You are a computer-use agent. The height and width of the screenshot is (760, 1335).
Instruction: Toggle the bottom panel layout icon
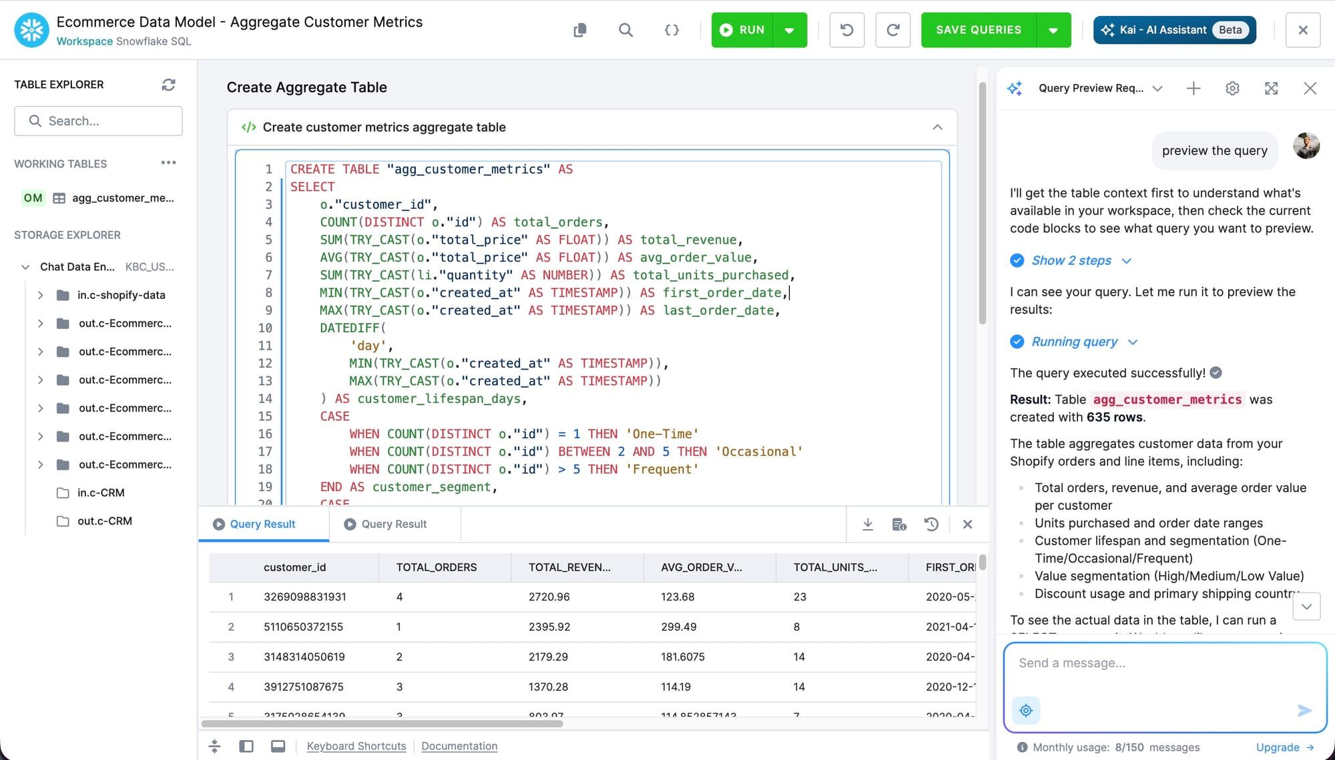[x=278, y=747]
